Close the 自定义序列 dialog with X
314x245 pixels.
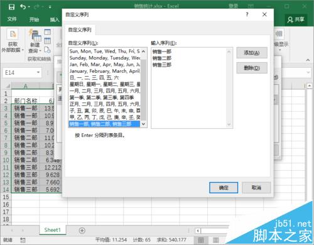pos(264,14)
